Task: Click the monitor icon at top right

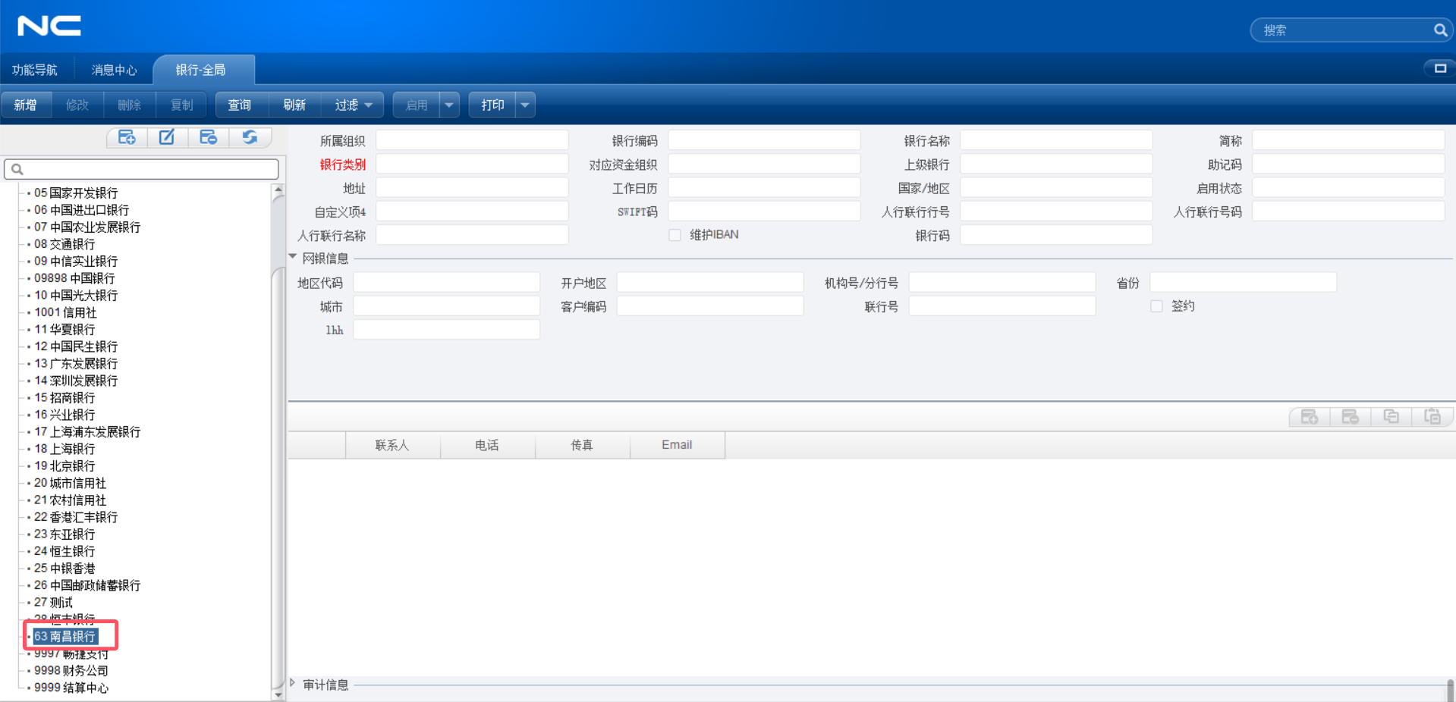Action: click(x=1439, y=68)
